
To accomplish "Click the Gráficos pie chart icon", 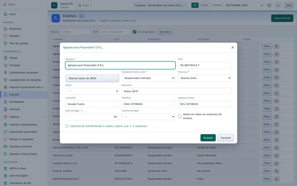I will [x=6, y=117].
